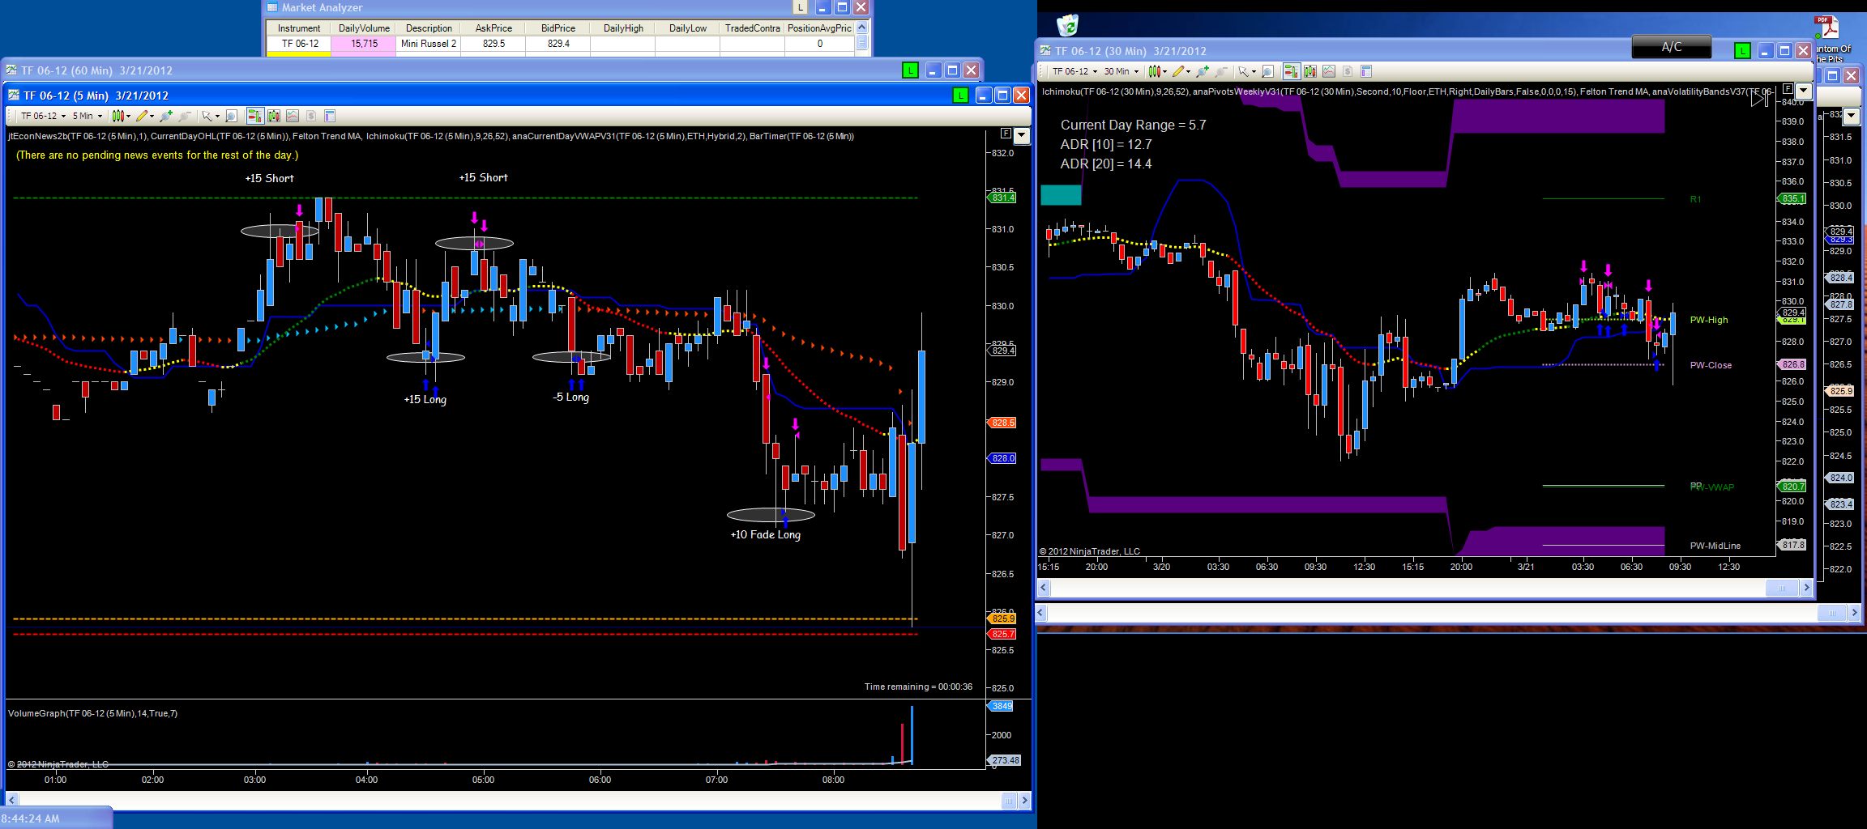
Task: Open chart style candles icon in 30 Min chart
Action: [1154, 71]
